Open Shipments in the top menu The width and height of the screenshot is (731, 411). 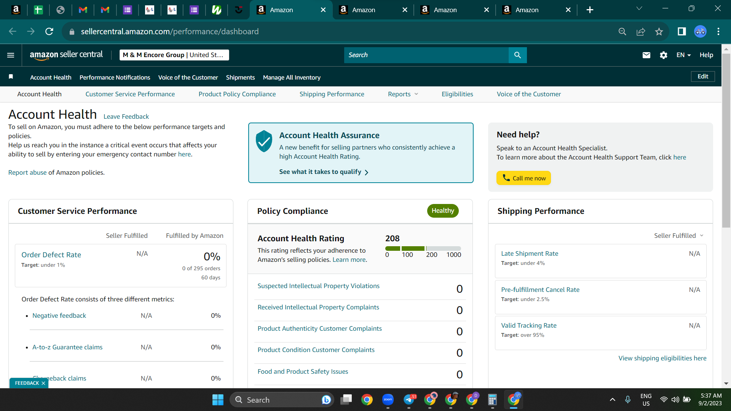click(x=240, y=77)
